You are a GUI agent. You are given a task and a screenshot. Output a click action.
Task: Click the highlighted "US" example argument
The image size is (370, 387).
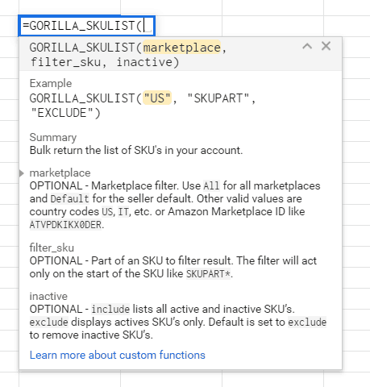[157, 98]
